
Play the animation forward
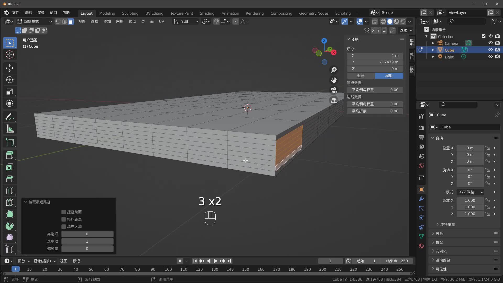point(215,261)
